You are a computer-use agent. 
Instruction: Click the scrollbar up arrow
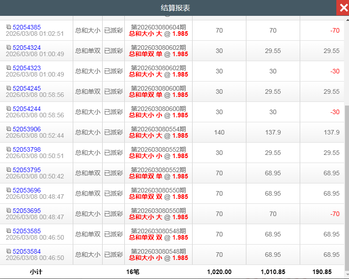pos(347,20)
